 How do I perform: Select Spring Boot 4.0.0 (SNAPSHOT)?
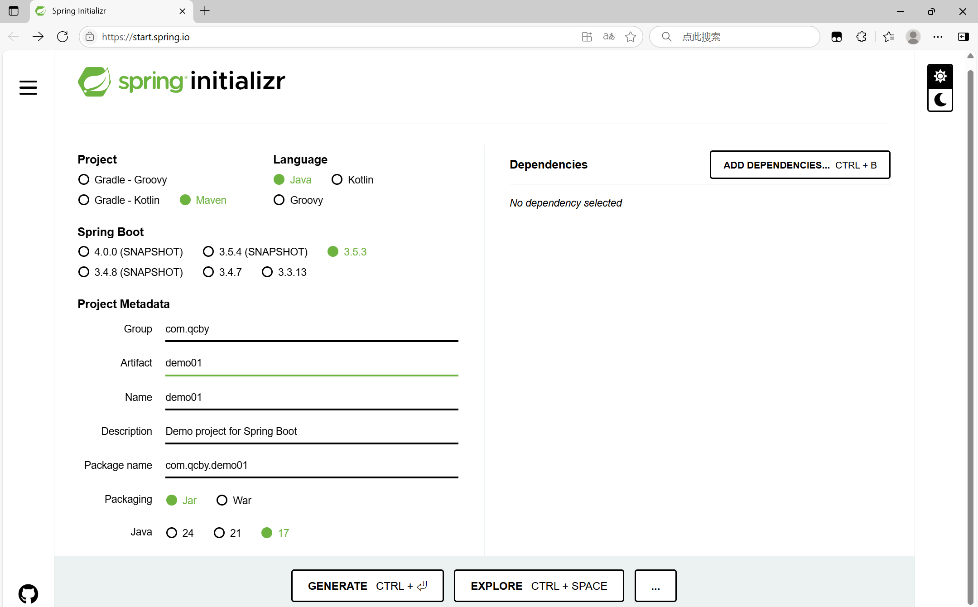[x=130, y=252]
